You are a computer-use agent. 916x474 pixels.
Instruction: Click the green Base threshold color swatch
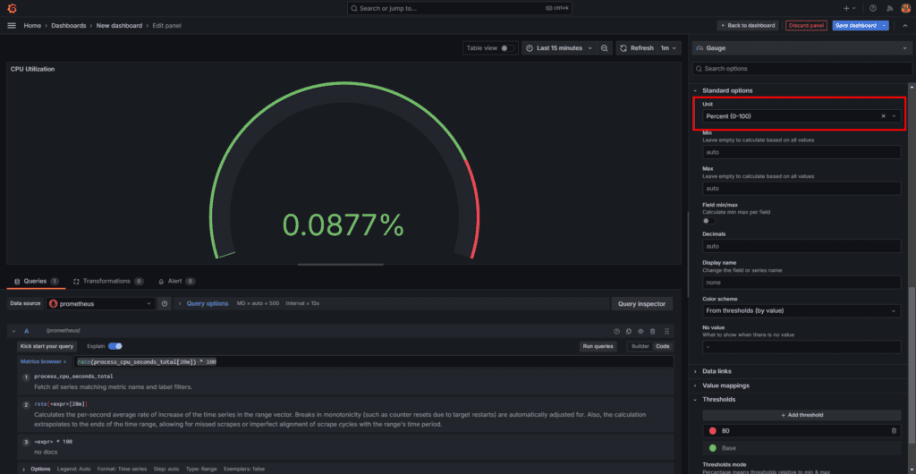click(713, 448)
